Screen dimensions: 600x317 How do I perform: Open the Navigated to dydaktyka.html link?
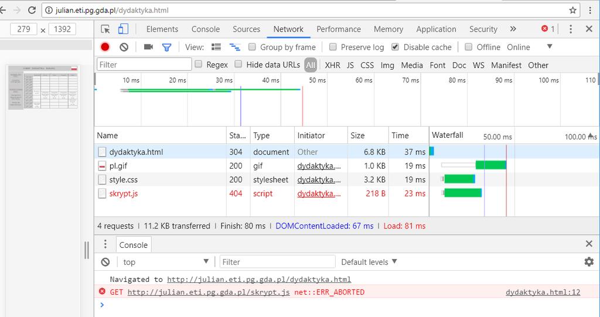[259, 279]
